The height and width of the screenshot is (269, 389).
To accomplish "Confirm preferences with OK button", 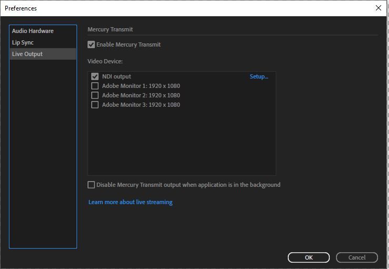I will click(308, 257).
